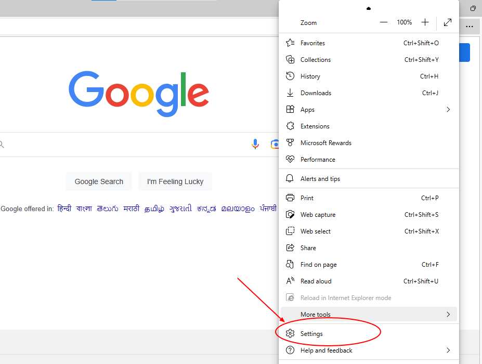This screenshot has width=482, height=364.
Task: Open search by image camera icon
Action: 275,144
